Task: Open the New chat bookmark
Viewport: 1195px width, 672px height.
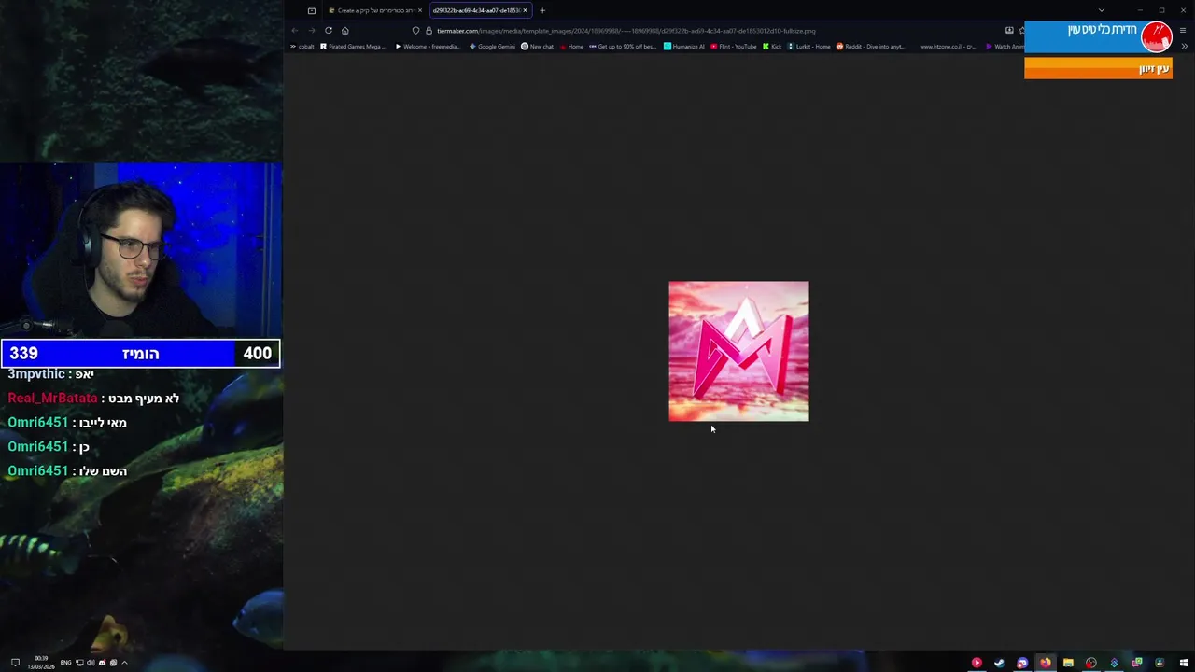Action: click(538, 47)
